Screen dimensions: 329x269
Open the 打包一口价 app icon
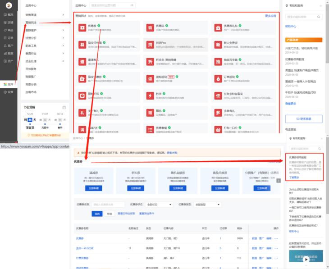218,130
